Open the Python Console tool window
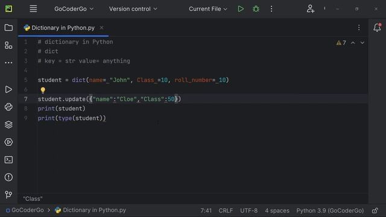Screen dimensions: 386x217 tap(8, 107)
